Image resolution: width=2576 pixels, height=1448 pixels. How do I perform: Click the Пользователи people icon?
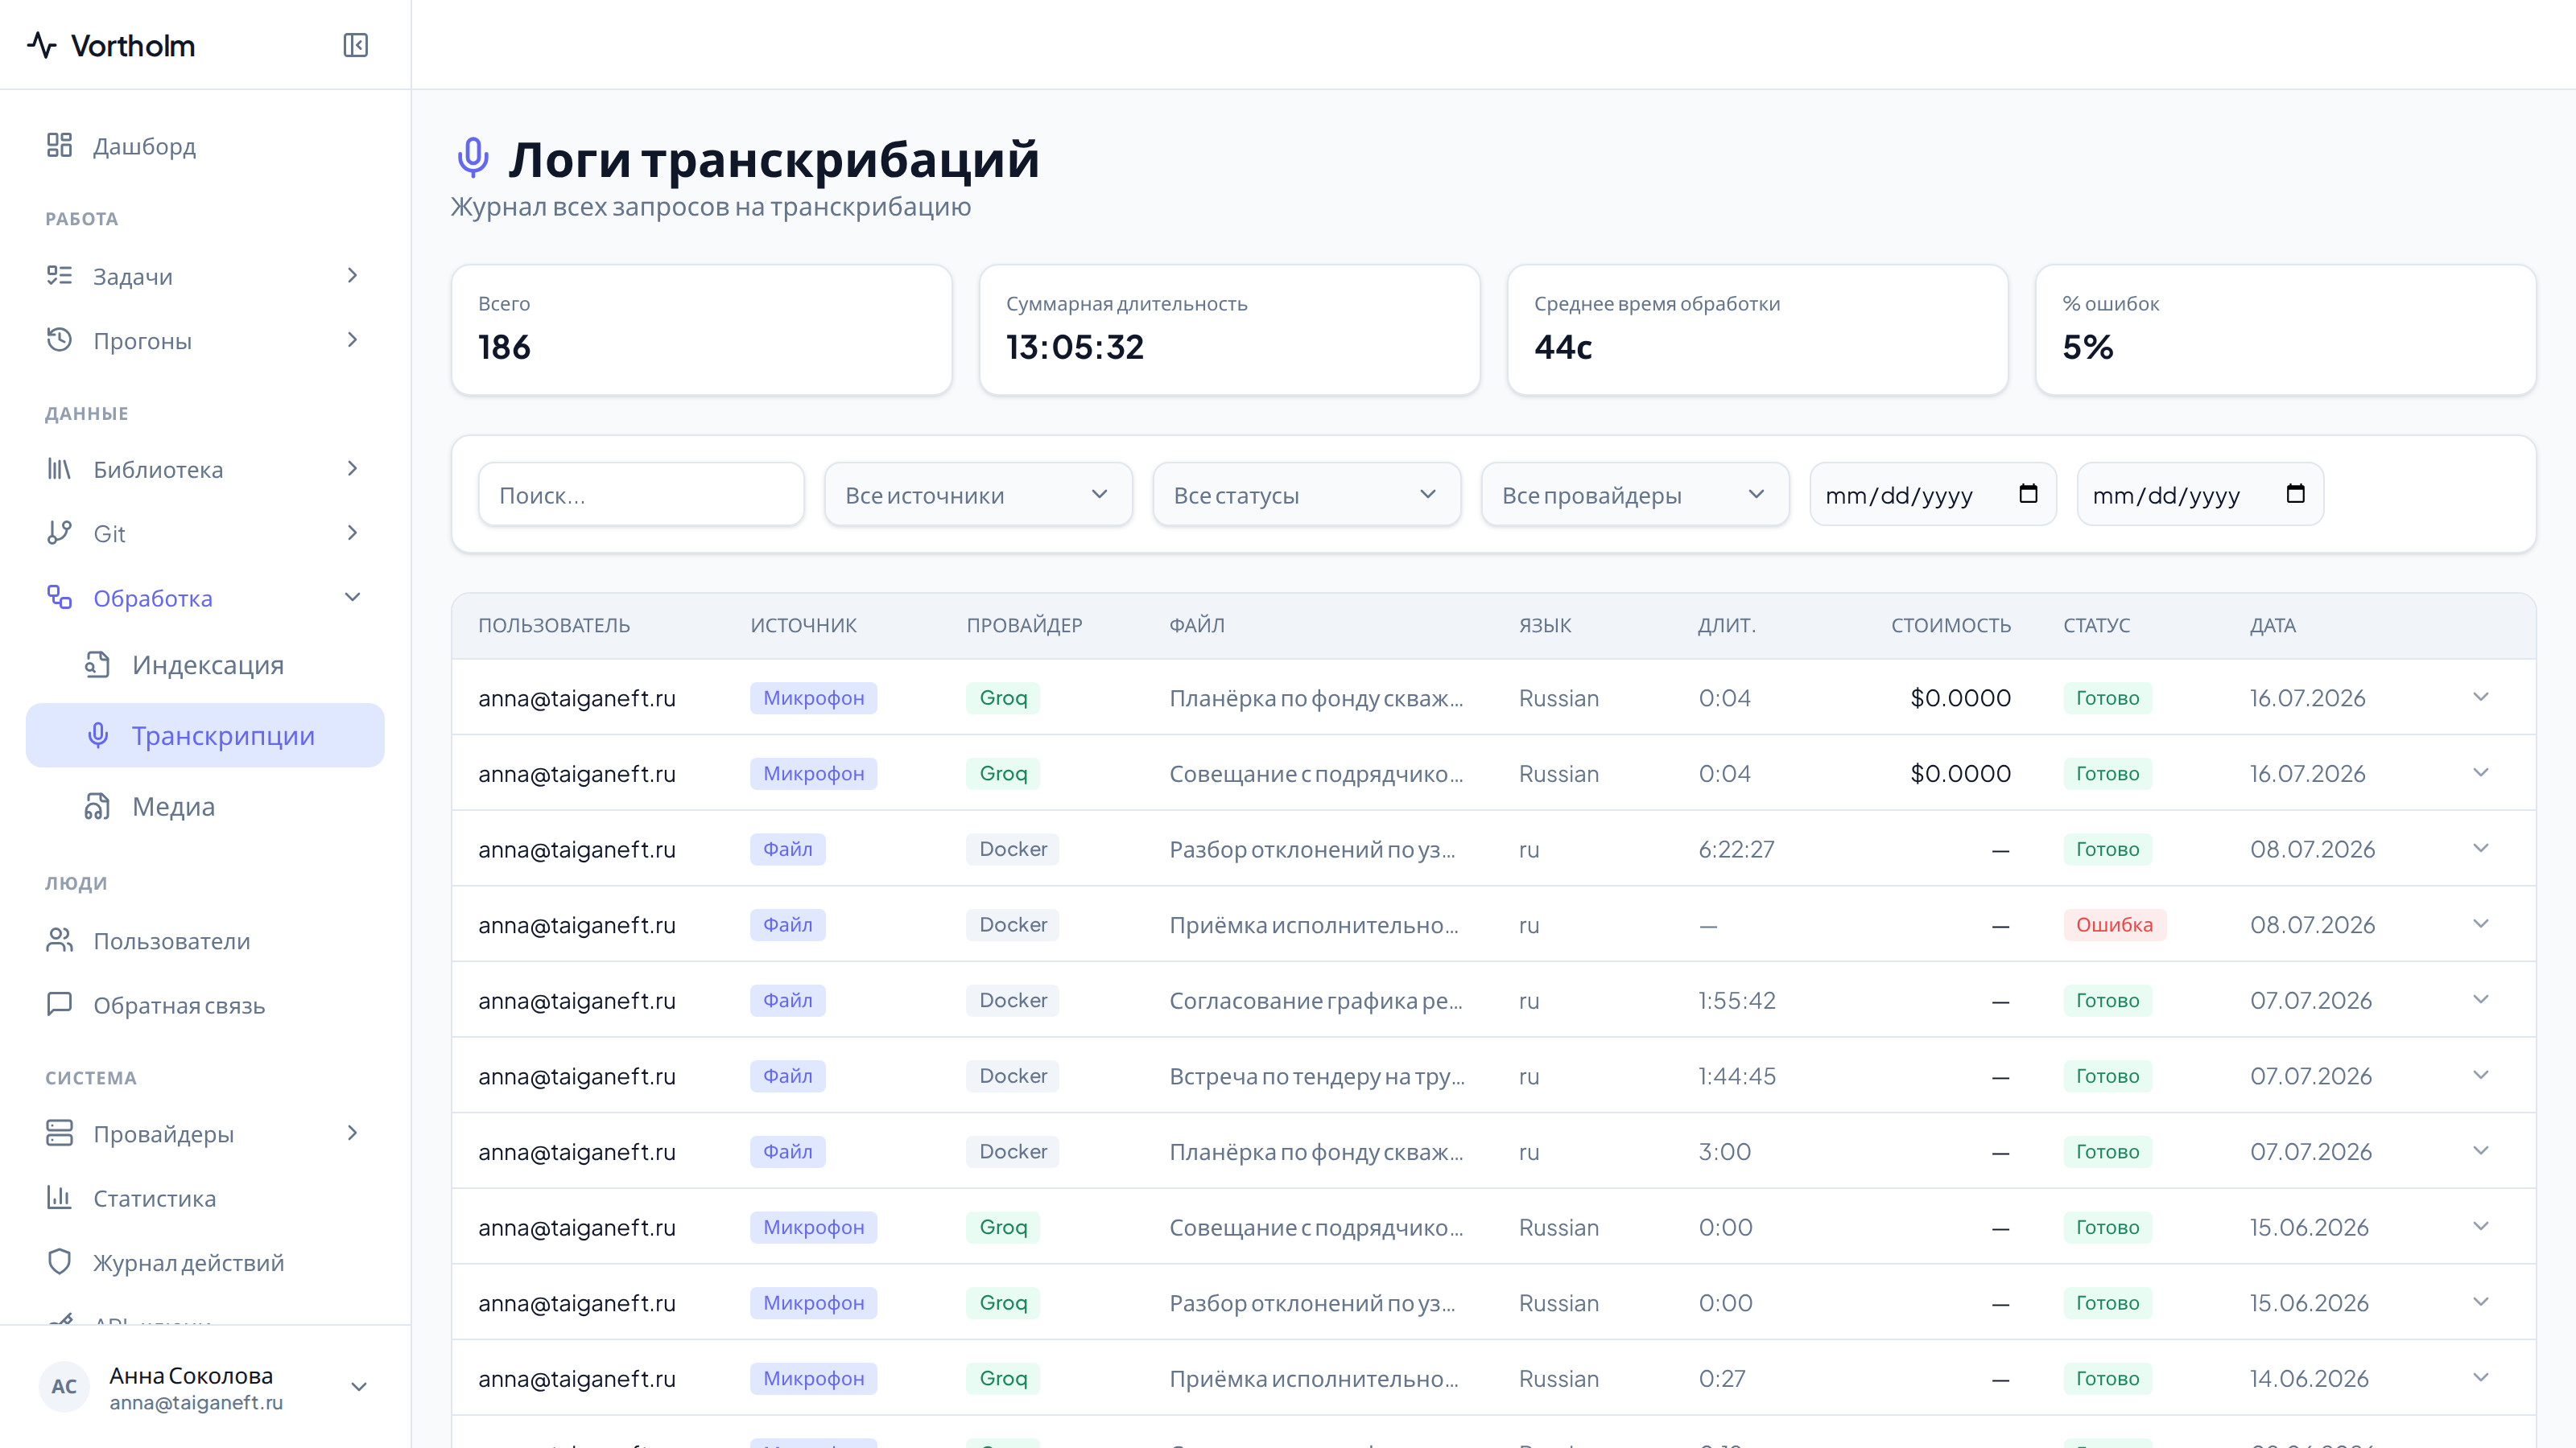point(59,940)
